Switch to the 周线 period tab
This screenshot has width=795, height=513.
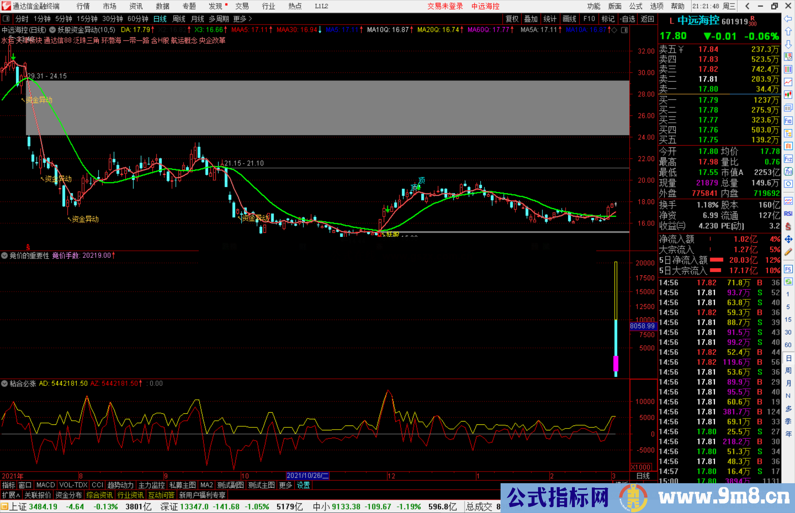coord(179,19)
